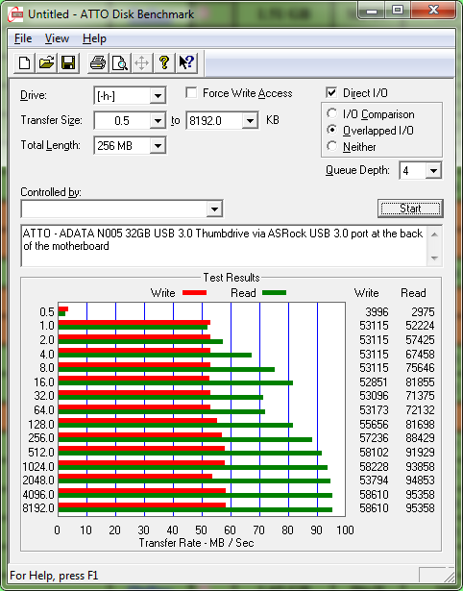Click the New document toolbar icon
463x591 pixels.
point(24,62)
